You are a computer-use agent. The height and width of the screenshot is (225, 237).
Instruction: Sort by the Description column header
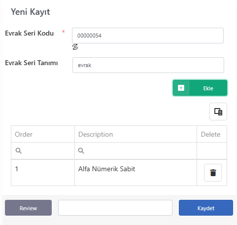135,134
